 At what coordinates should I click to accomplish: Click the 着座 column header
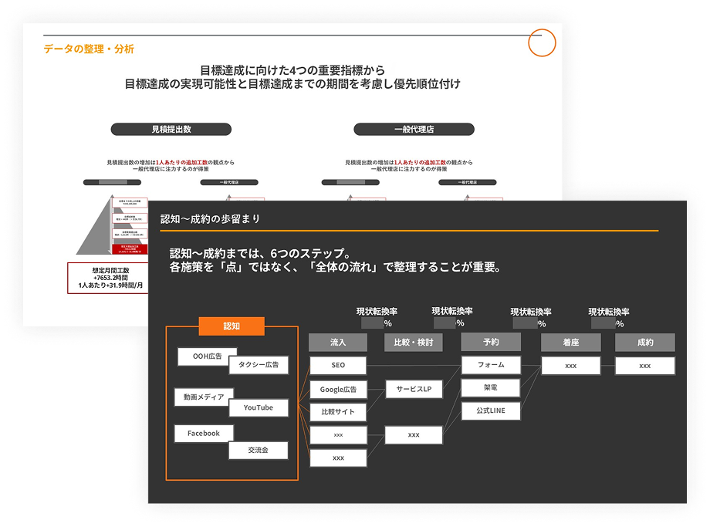(571, 343)
